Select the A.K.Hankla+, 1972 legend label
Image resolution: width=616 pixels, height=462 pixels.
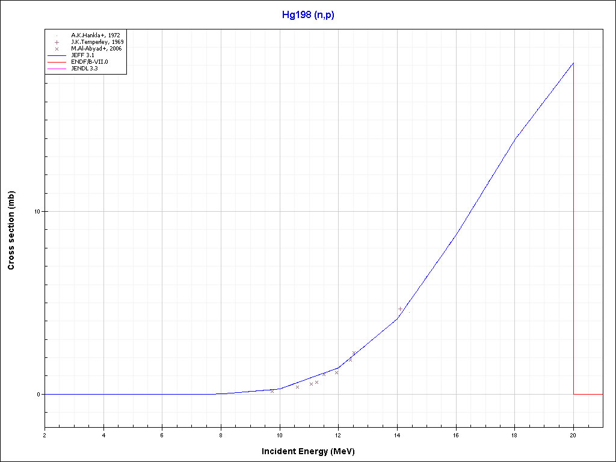click(x=95, y=35)
